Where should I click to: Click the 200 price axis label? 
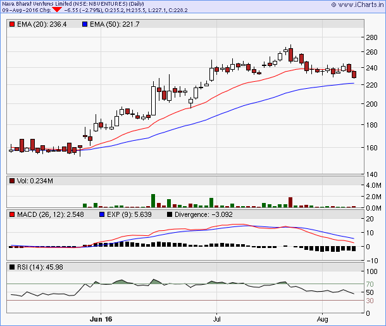click(x=371, y=104)
